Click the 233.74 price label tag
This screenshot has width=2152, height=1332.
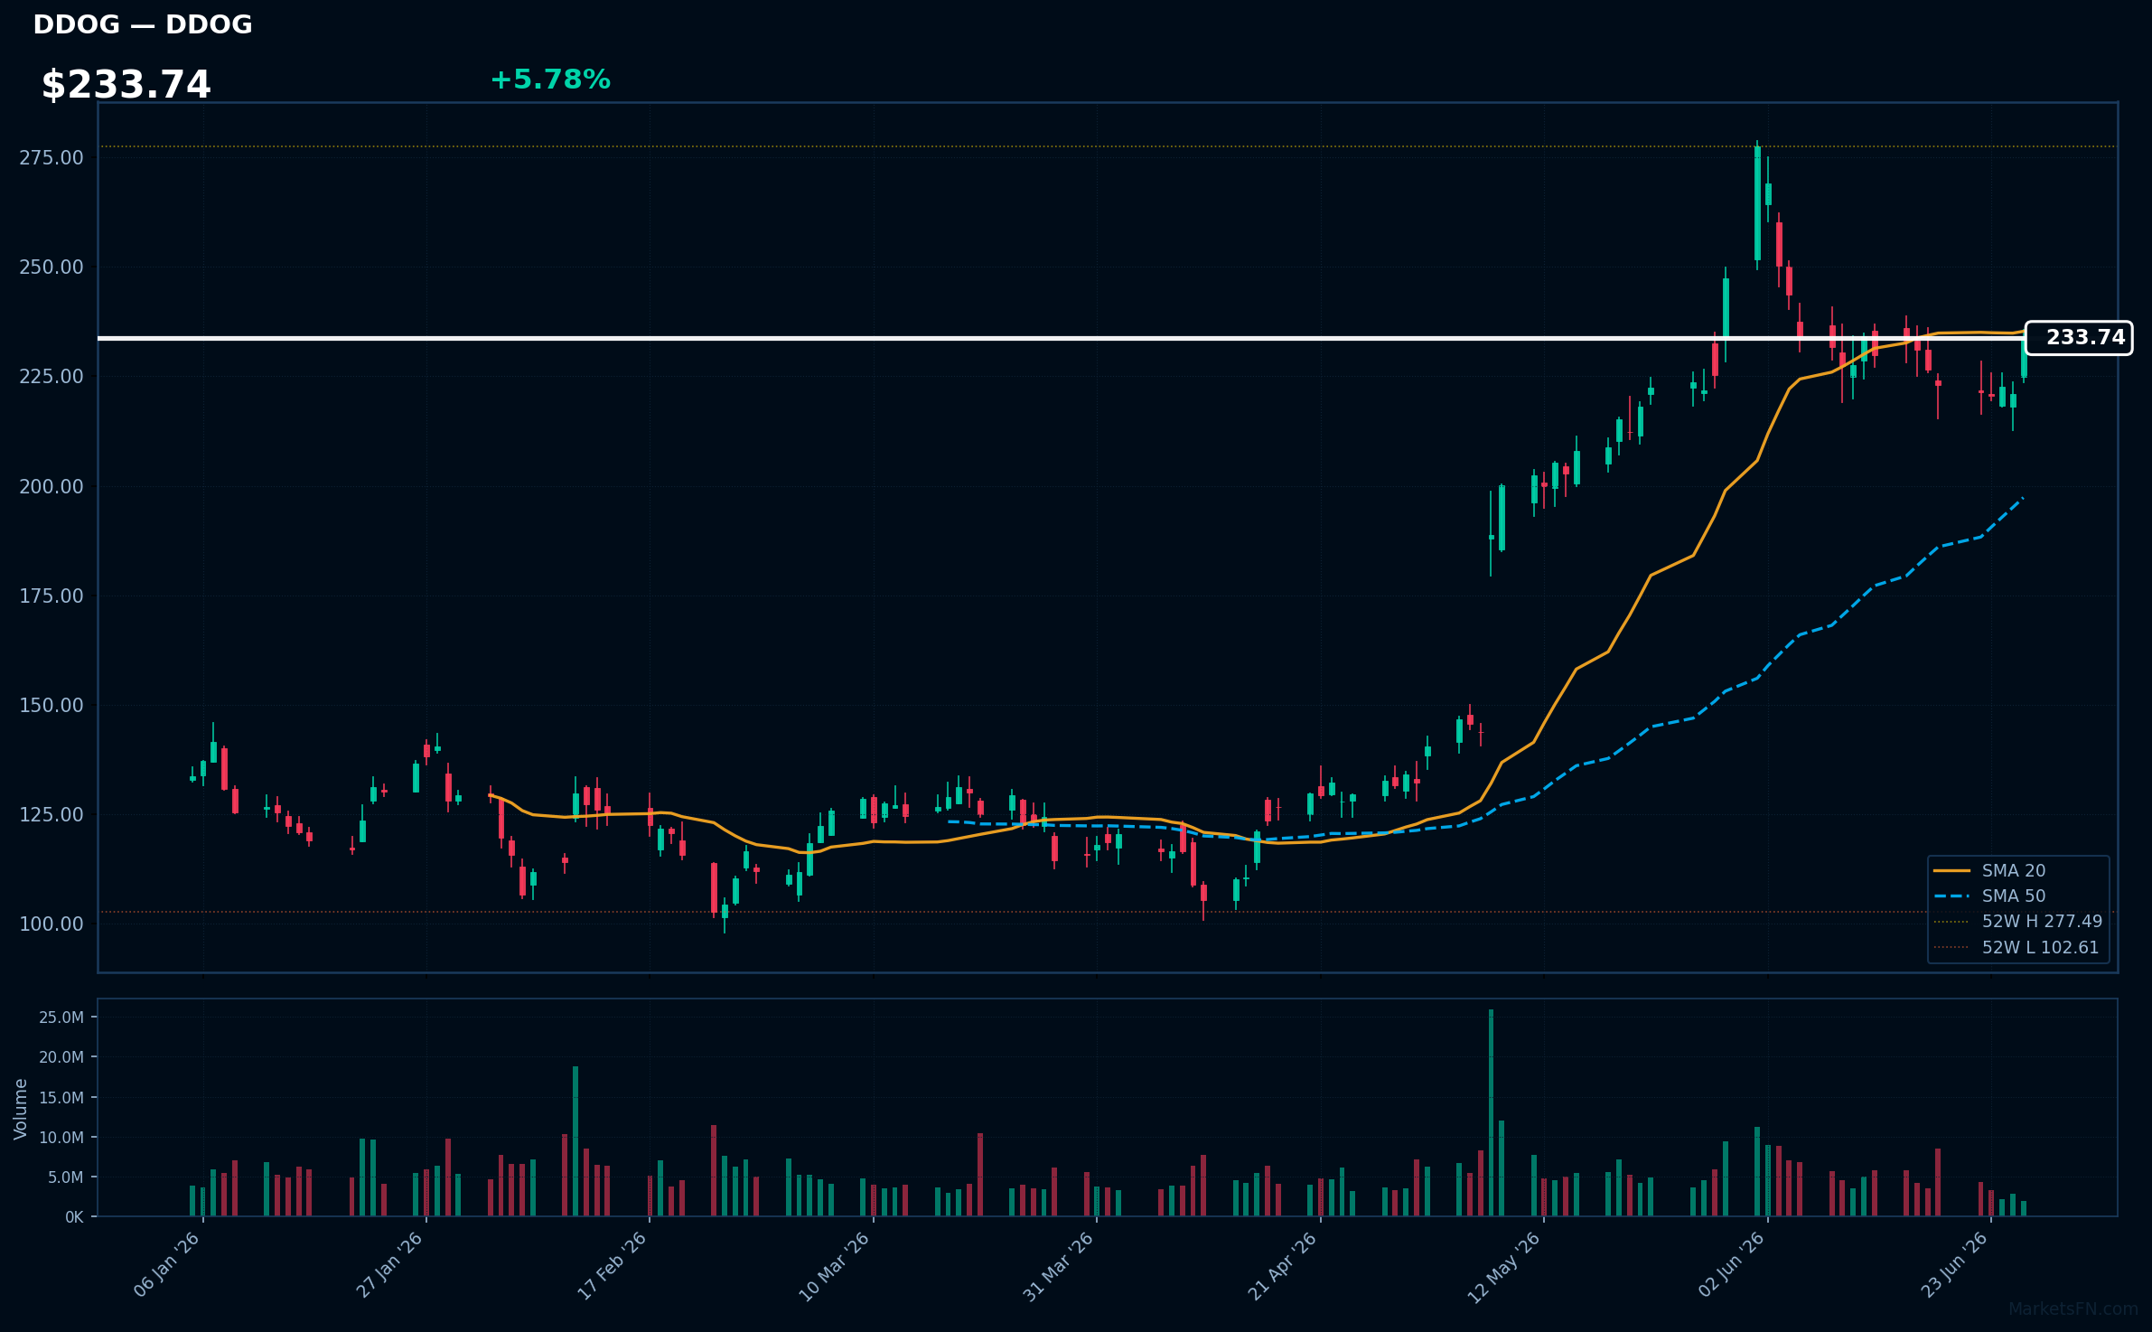(2079, 338)
